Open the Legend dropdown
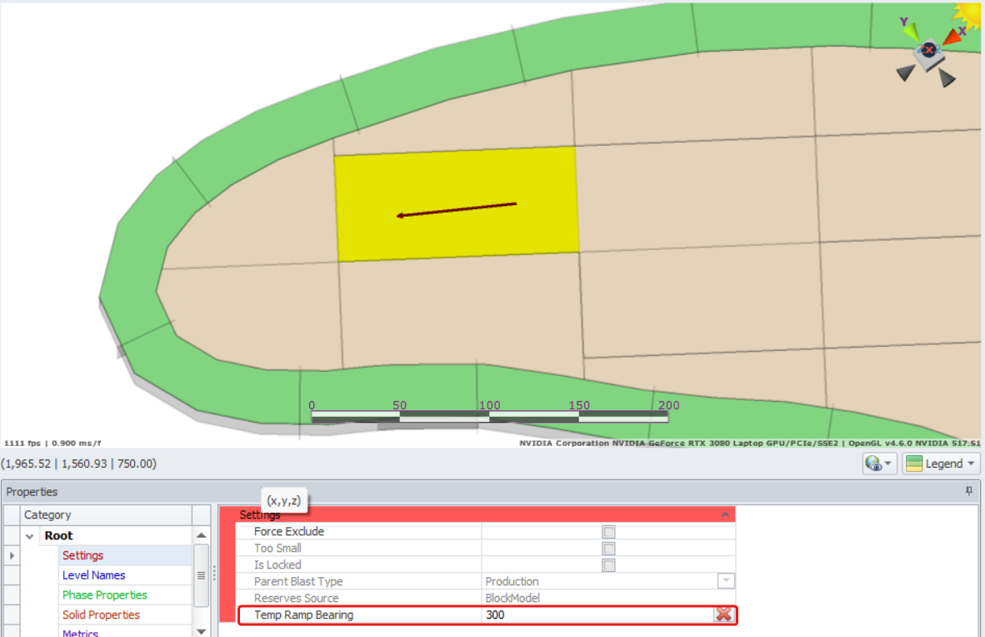985x637 pixels. (940, 464)
